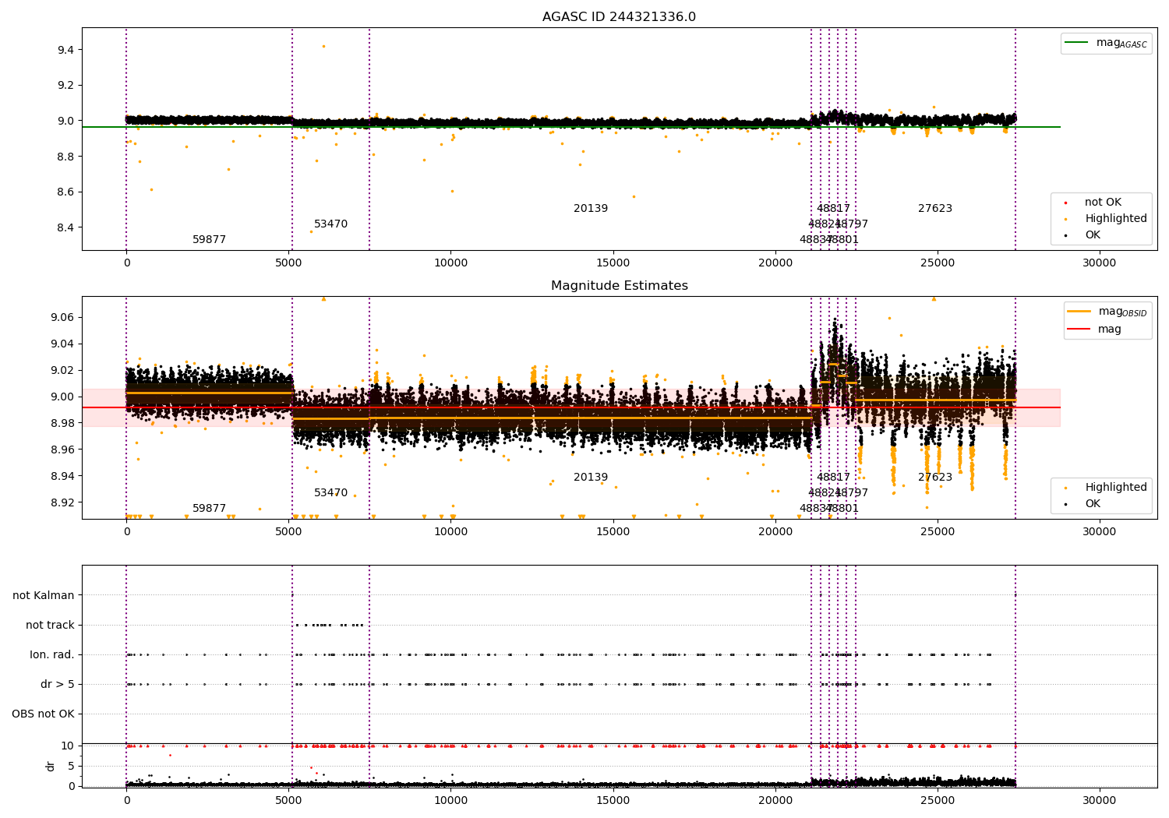Click obsid label 20139 in the AGASC ID plot
Image resolution: width=1169 pixels, height=818 pixels.
click(x=591, y=209)
